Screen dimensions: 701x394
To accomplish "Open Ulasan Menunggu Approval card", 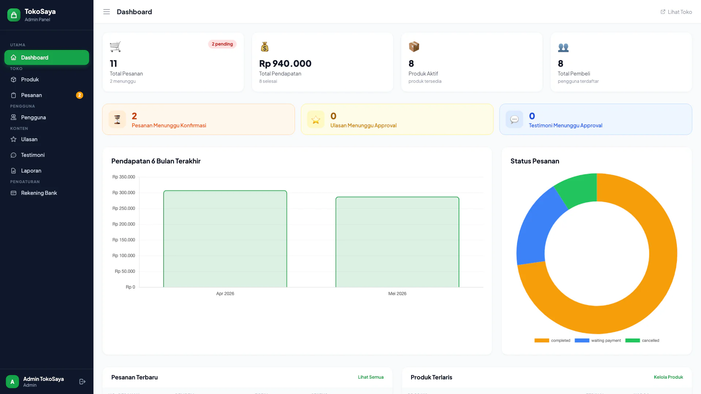I will point(397,119).
